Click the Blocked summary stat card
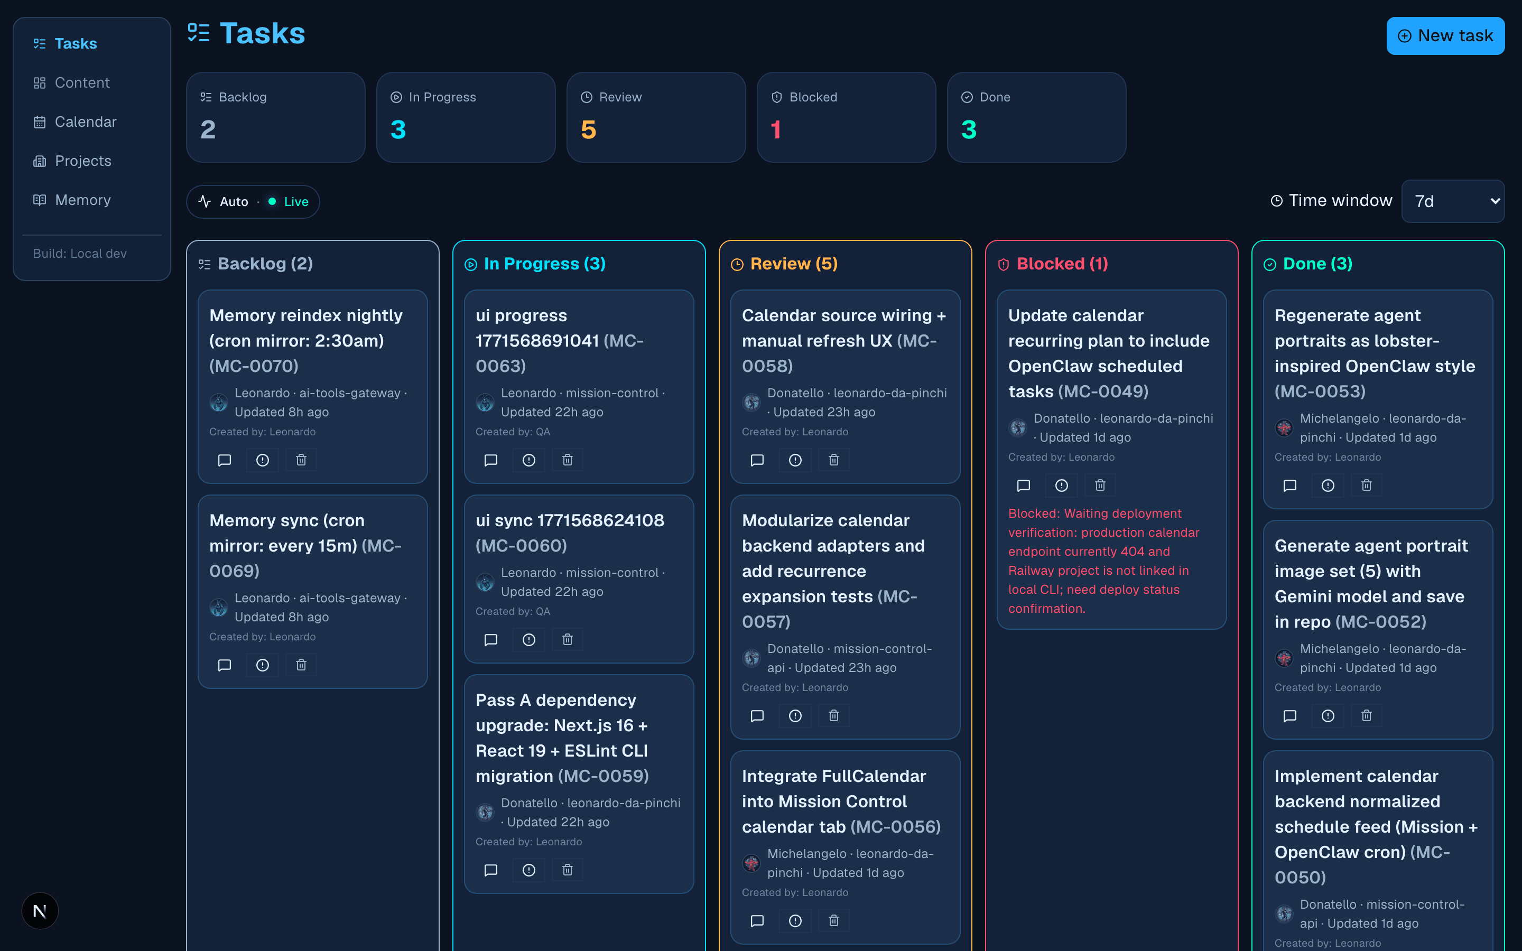This screenshot has height=951, width=1522. click(x=846, y=117)
